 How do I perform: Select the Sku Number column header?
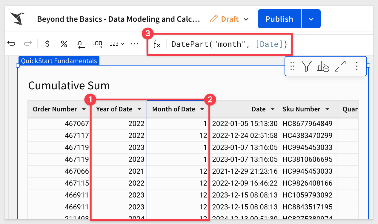pos(309,109)
